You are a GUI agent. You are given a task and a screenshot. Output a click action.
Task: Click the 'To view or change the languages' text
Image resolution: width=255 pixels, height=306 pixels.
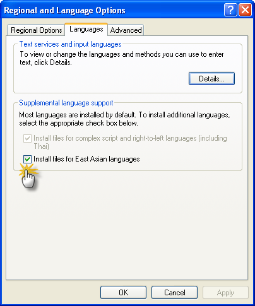click(122, 58)
